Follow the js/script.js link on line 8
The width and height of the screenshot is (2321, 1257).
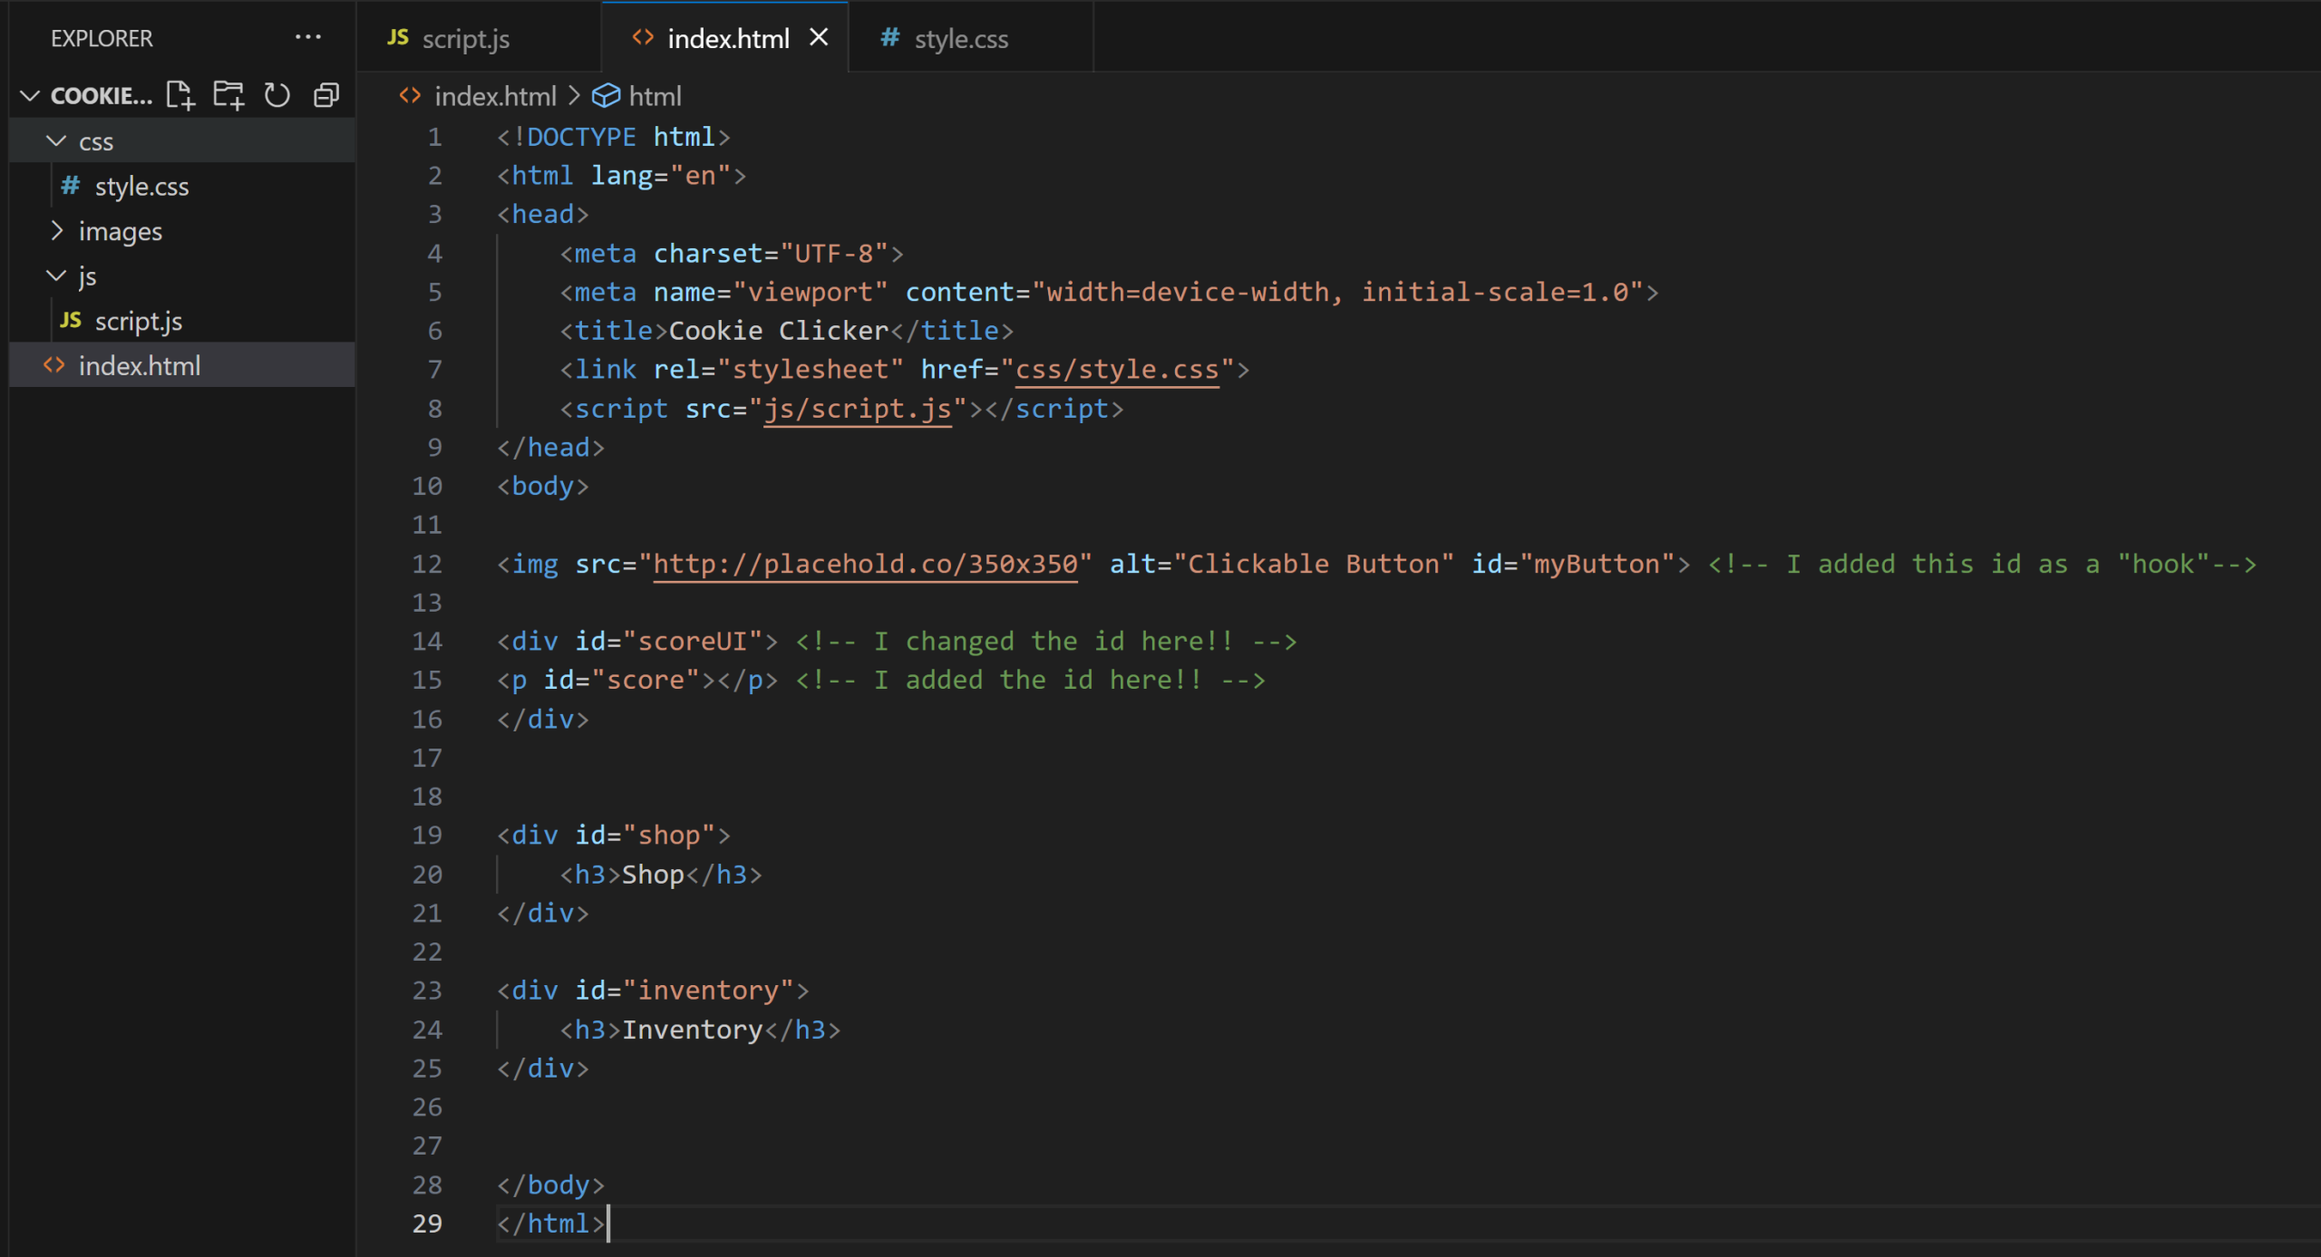click(x=858, y=408)
